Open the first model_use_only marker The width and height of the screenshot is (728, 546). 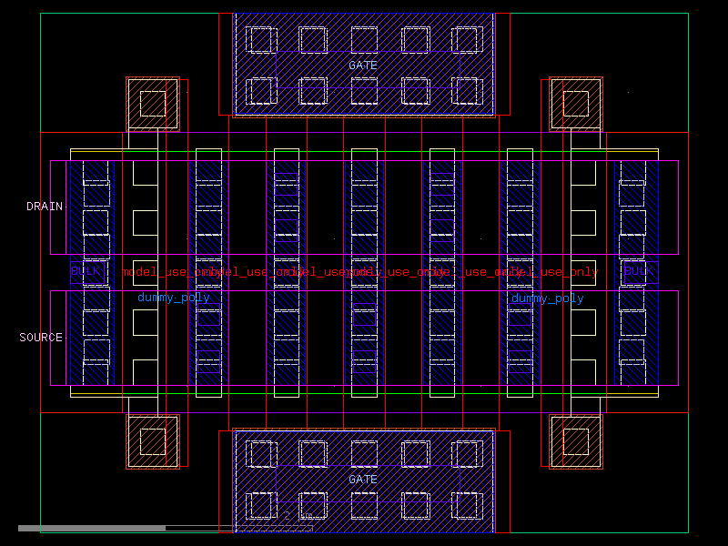coord(166,270)
